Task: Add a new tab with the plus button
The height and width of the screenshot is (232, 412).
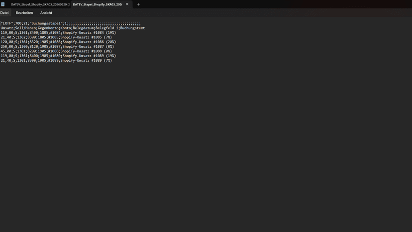Action: coord(138,4)
